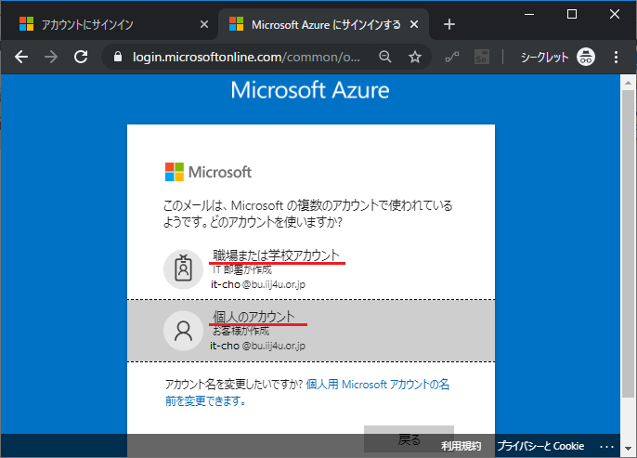Click the vertical scrollbar thumb
This screenshot has height=458, width=637.
(x=628, y=243)
